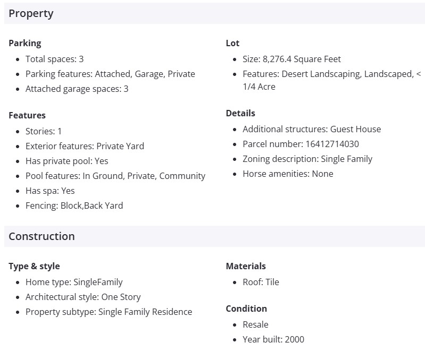Click Fencing: Block,Back Yard text
The image size is (425, 351).
[74, 206]
